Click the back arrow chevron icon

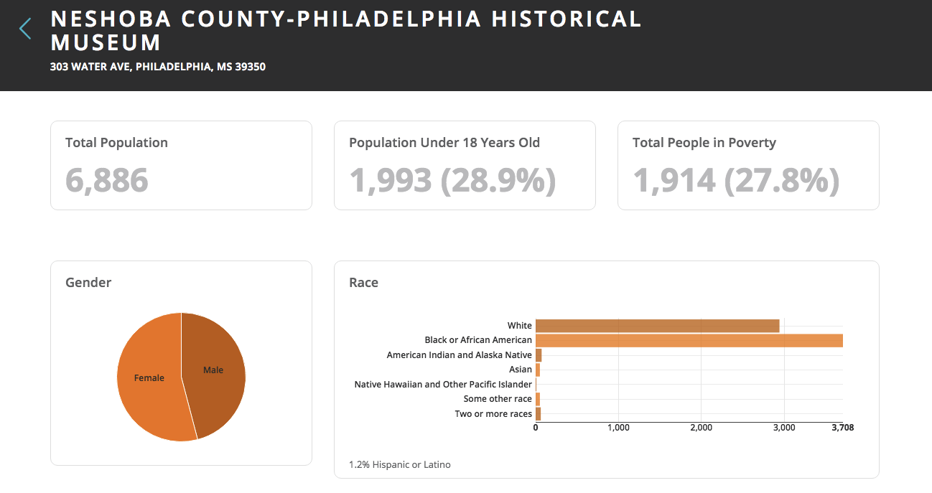pos(26,29)
